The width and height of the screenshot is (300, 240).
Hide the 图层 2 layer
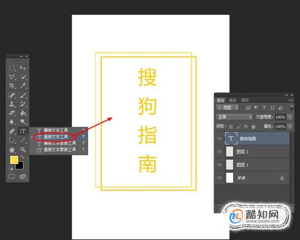(219, 152)
